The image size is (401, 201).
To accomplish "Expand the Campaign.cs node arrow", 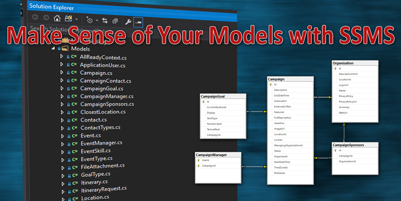I will (62, 73).
